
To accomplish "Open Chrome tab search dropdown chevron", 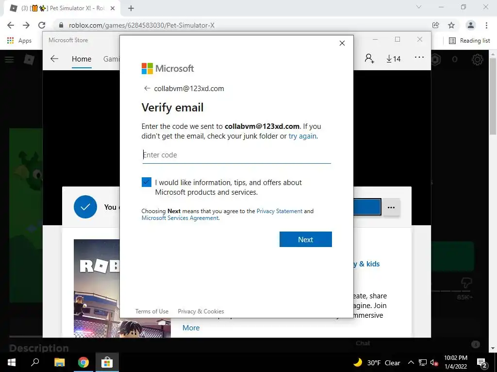I will pyautogui.click(x=419, y=7).
